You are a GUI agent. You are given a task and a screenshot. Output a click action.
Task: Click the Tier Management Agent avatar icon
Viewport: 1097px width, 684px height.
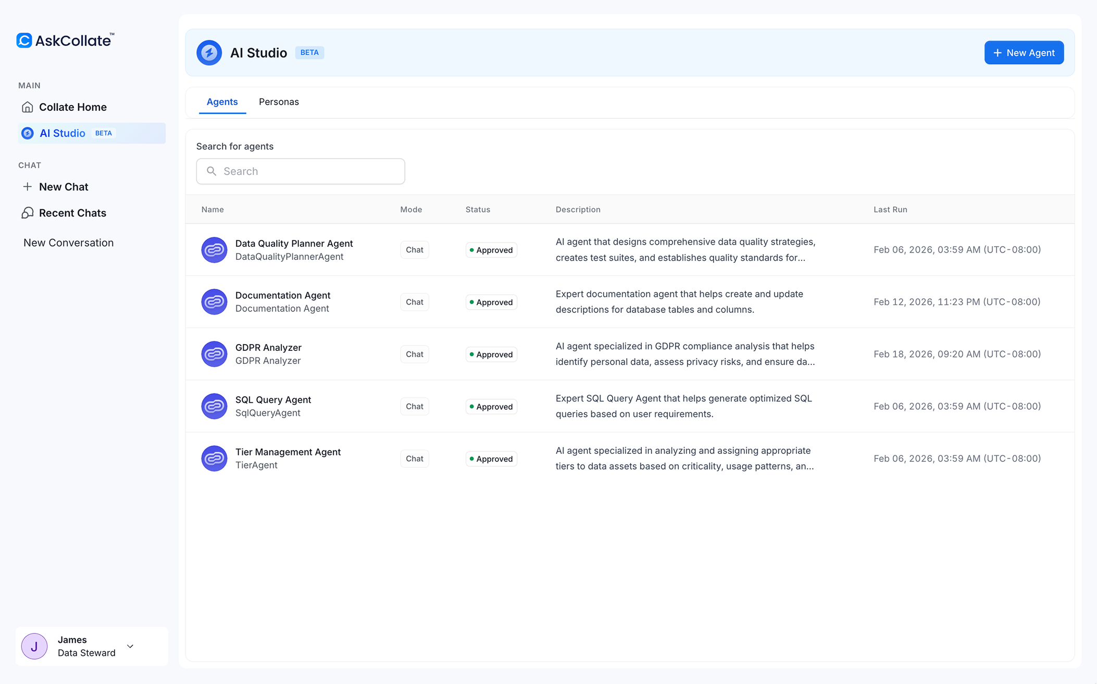(x=214, y=459)
